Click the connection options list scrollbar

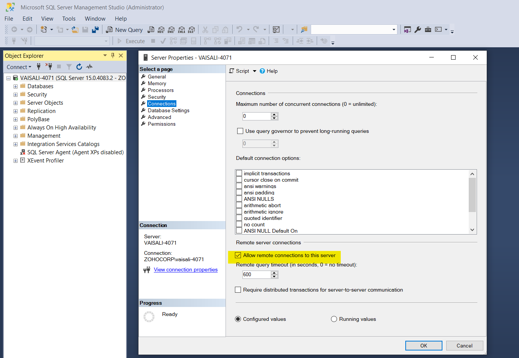[x=472, y=195]
